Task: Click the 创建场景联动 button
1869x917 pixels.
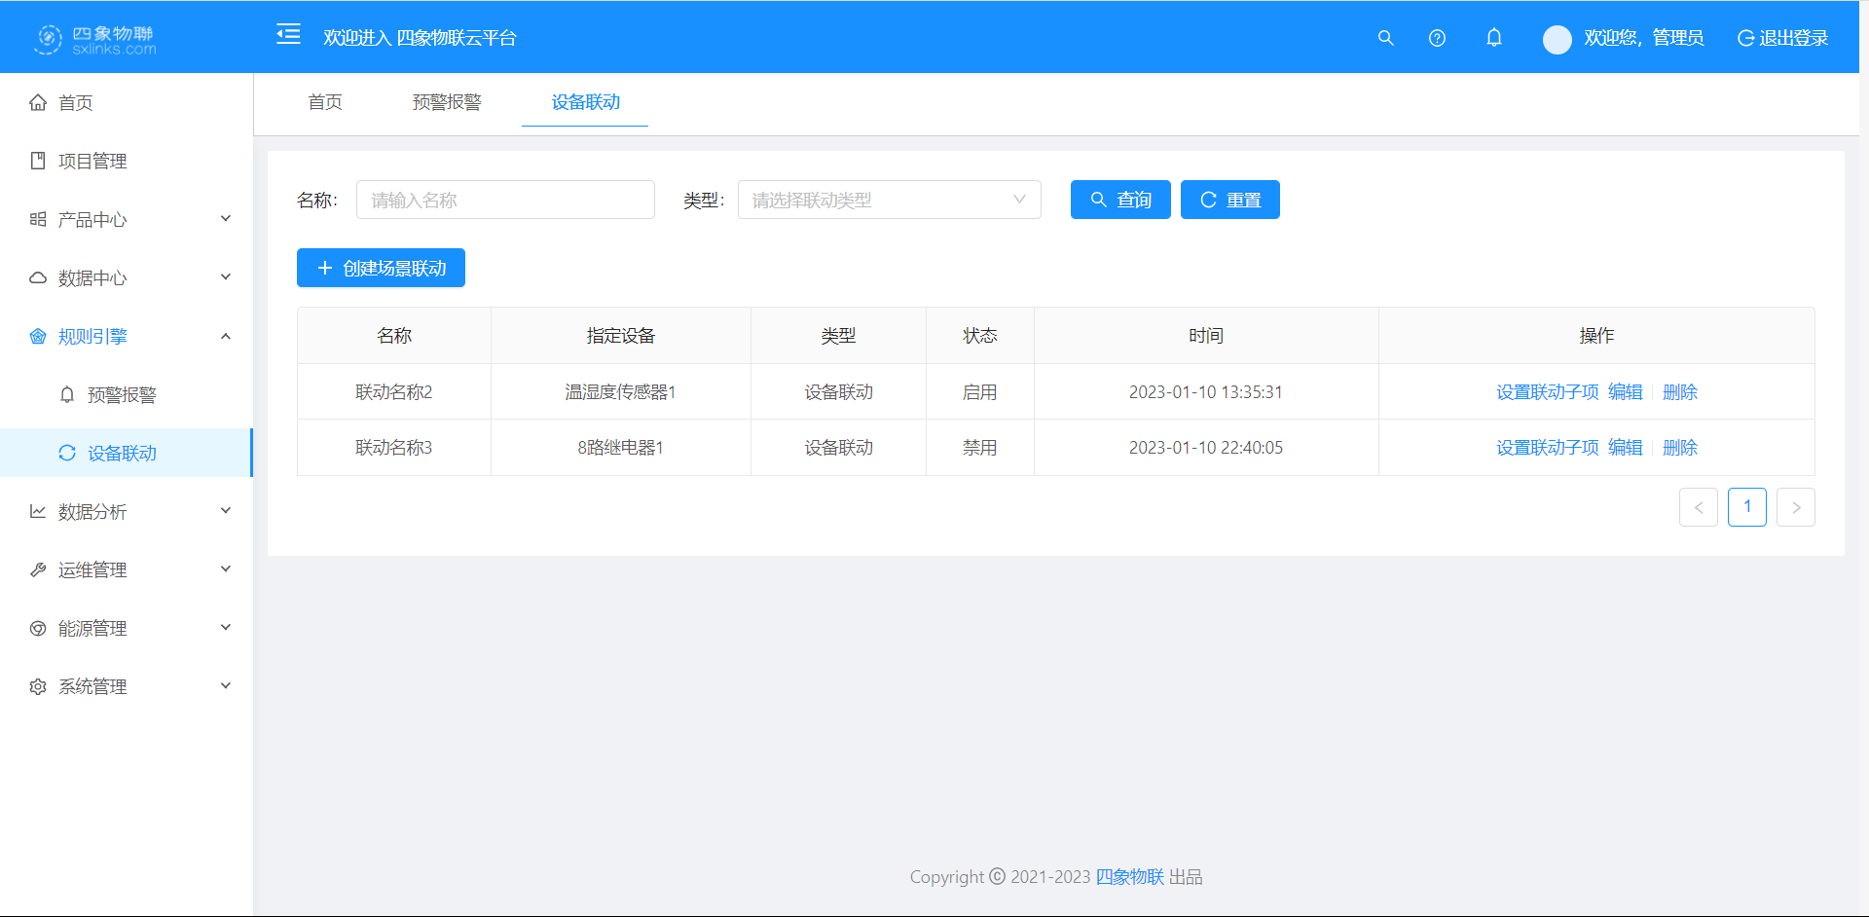Action: coord(381,268)
